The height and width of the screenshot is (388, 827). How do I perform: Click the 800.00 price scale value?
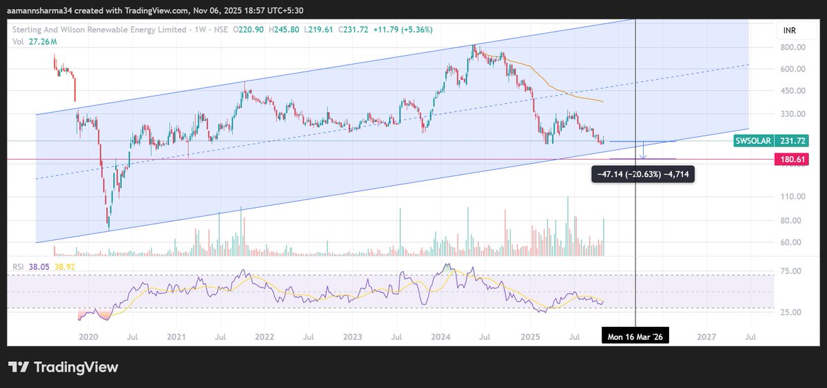(793, 47)
